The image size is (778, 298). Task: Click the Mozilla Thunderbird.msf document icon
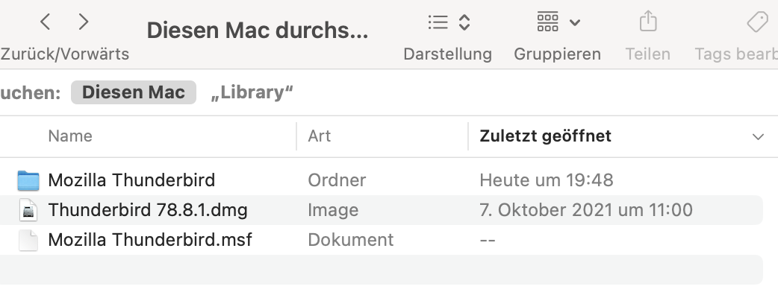point(28,241)
